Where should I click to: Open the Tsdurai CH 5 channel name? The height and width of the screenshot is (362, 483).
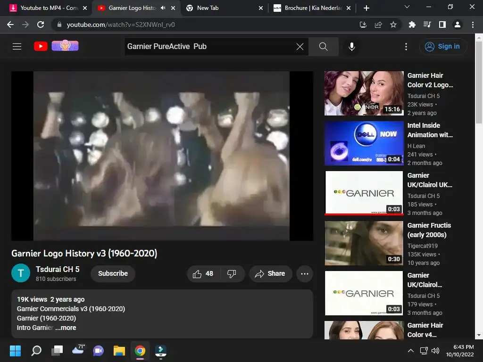(x=58, y=269)
